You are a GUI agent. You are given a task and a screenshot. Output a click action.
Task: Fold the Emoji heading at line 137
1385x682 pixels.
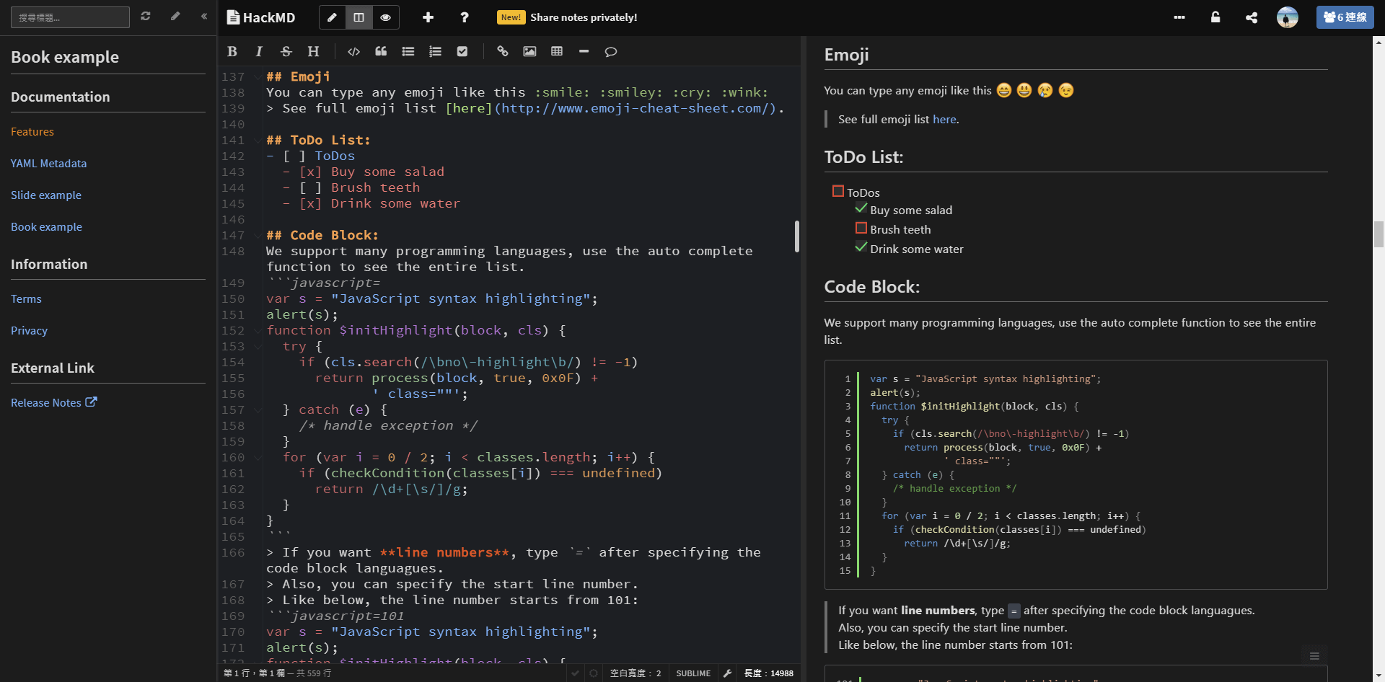(x=258, y=77)
